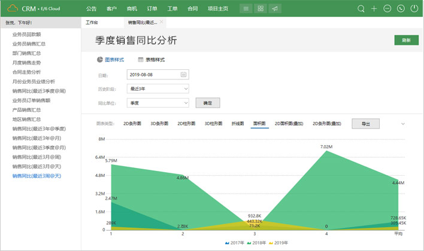Expand the 历史阶段 dropdown showing 最近3年
This screenshot has height=251, width=424.
(158, 88)
